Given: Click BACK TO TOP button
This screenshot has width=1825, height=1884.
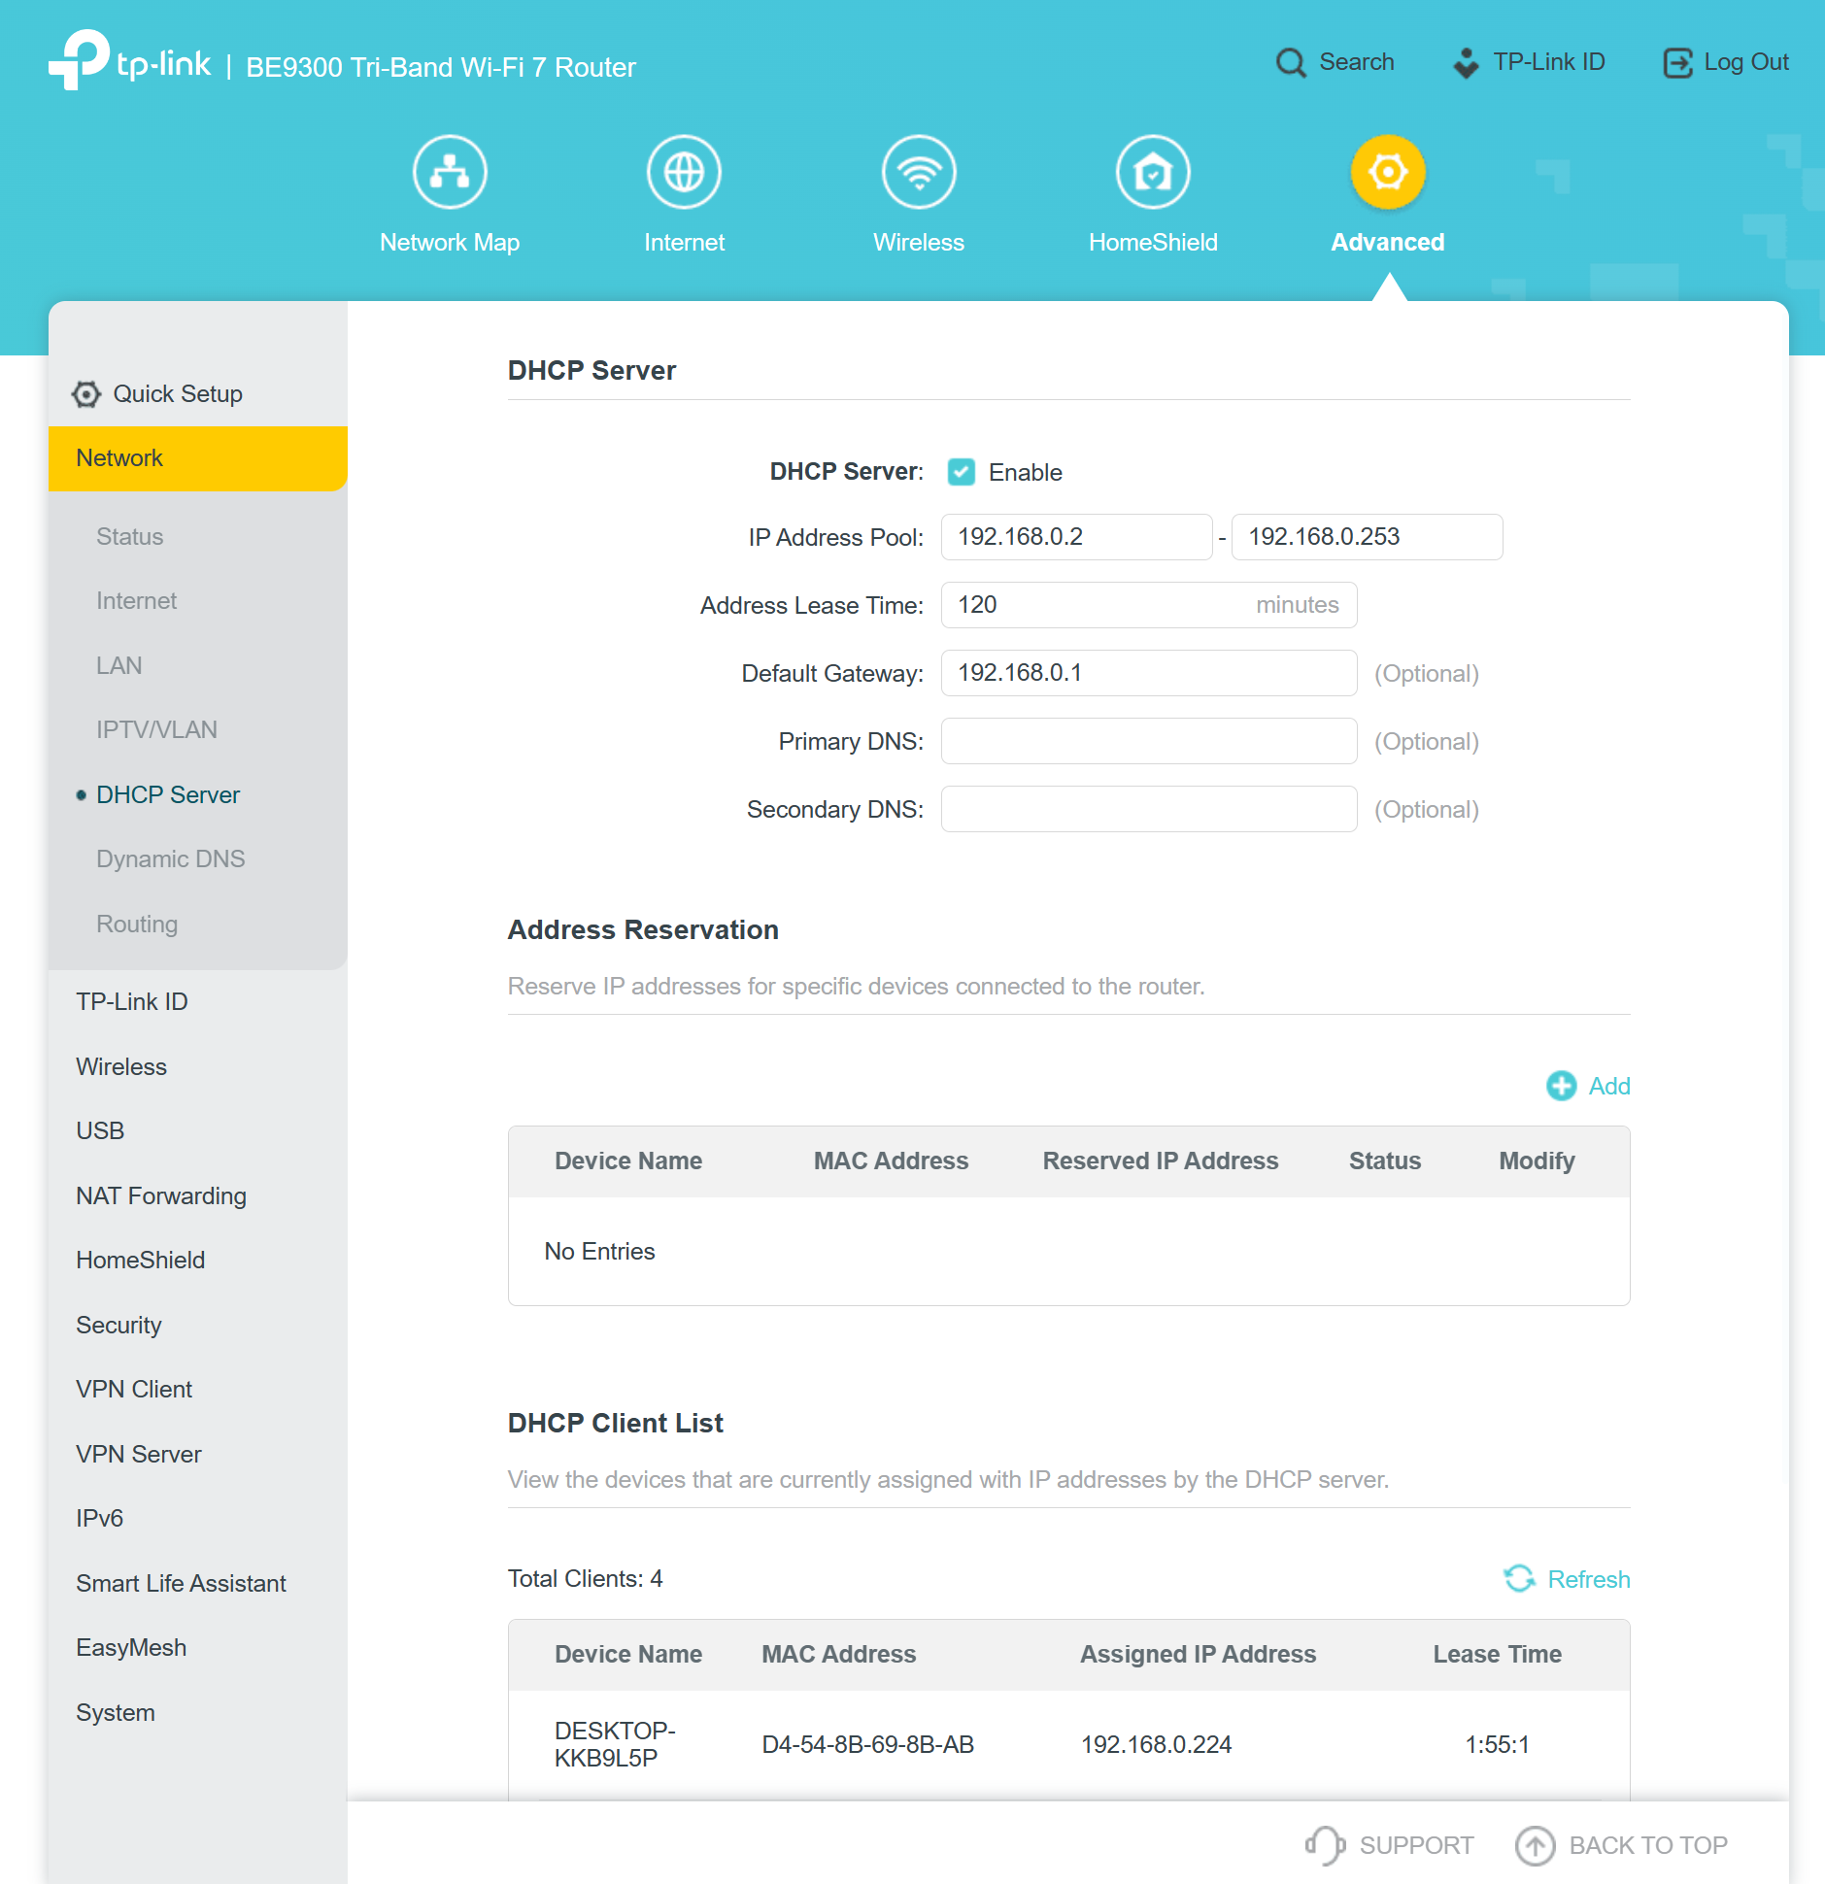Looking at the screenshot, I should [x=1622, y=1845].
